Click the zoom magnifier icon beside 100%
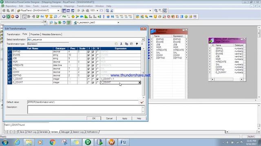This screenshot has width=261, height=146. click(x=87, y=11)
